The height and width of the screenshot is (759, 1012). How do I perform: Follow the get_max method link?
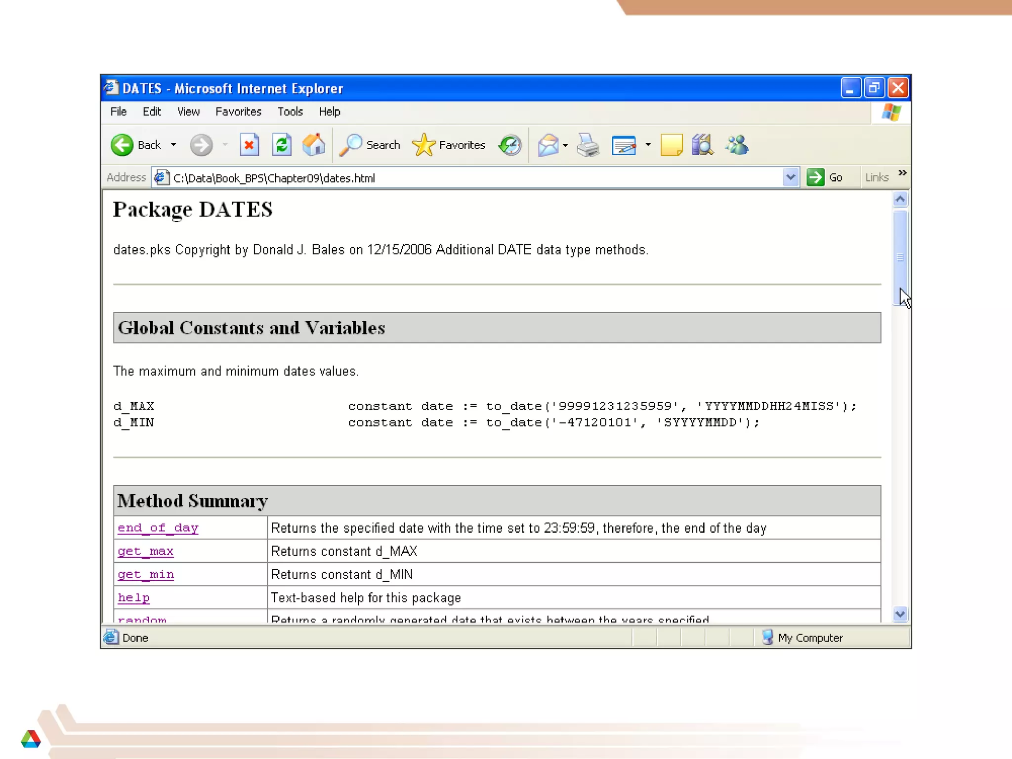[x=146, y=551]
